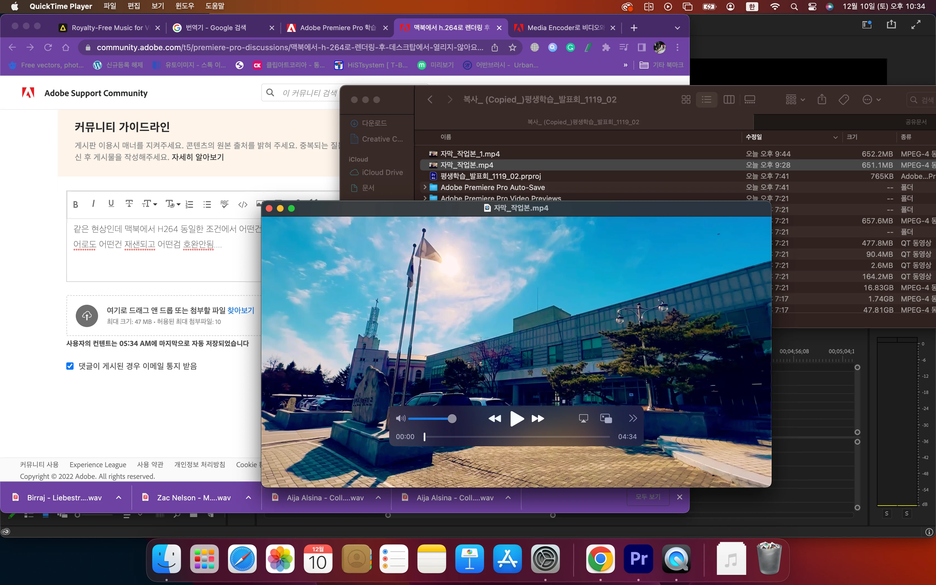Mute the QuickTime volume speaker icon
The image size is (936, 585).
(400, 419)
